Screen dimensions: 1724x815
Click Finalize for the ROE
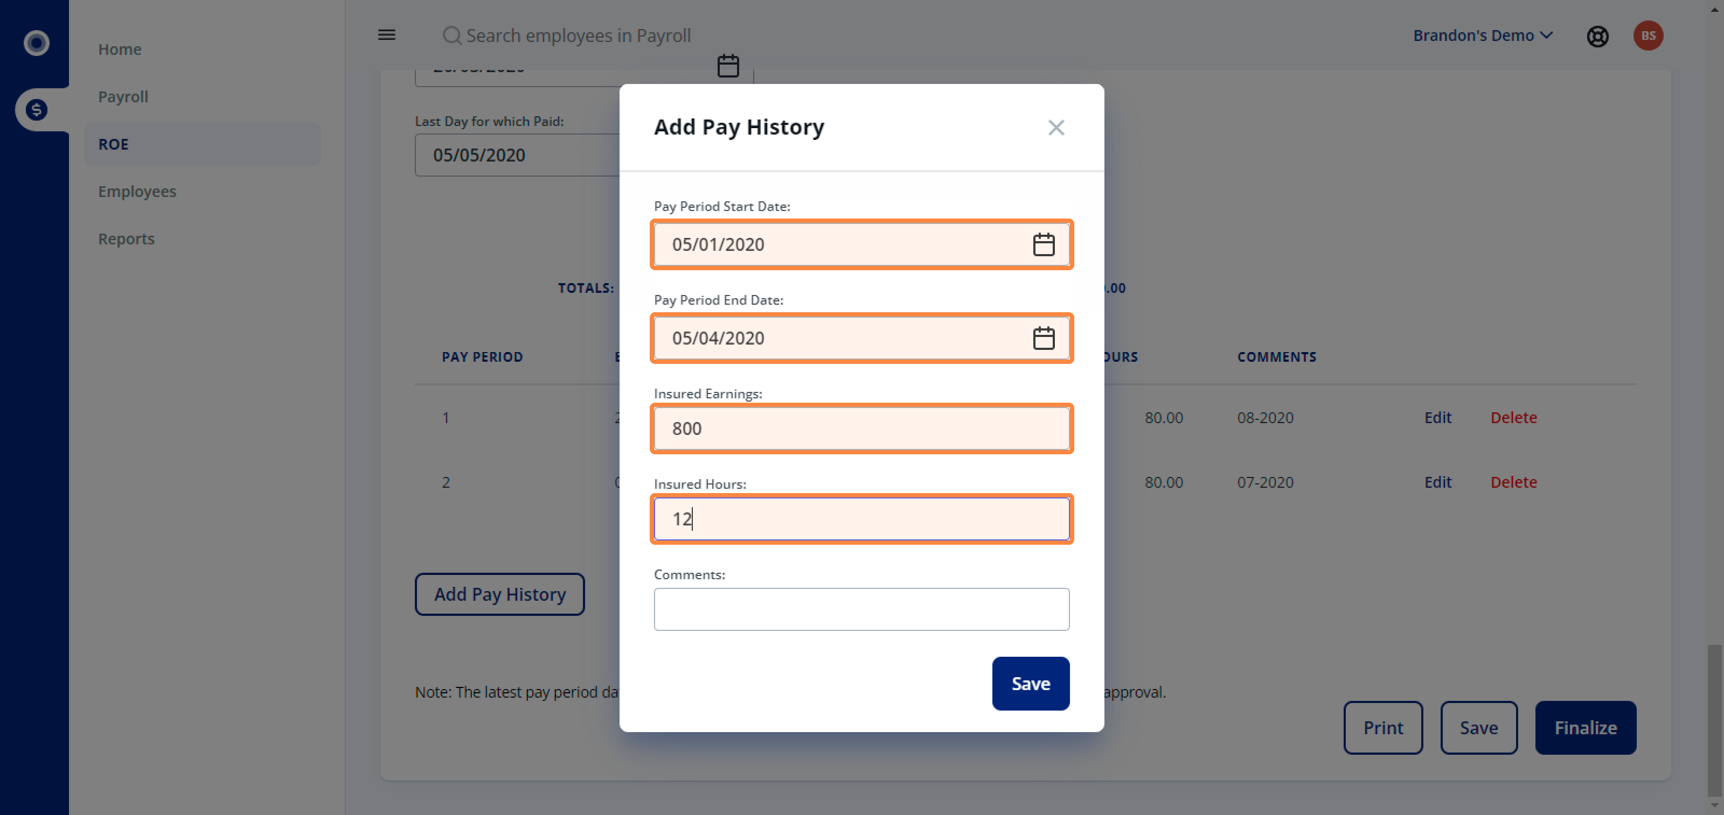coord(1585,727)
